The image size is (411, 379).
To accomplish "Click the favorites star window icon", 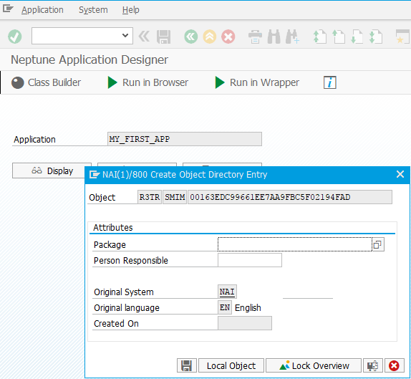I will coord(402,37).
